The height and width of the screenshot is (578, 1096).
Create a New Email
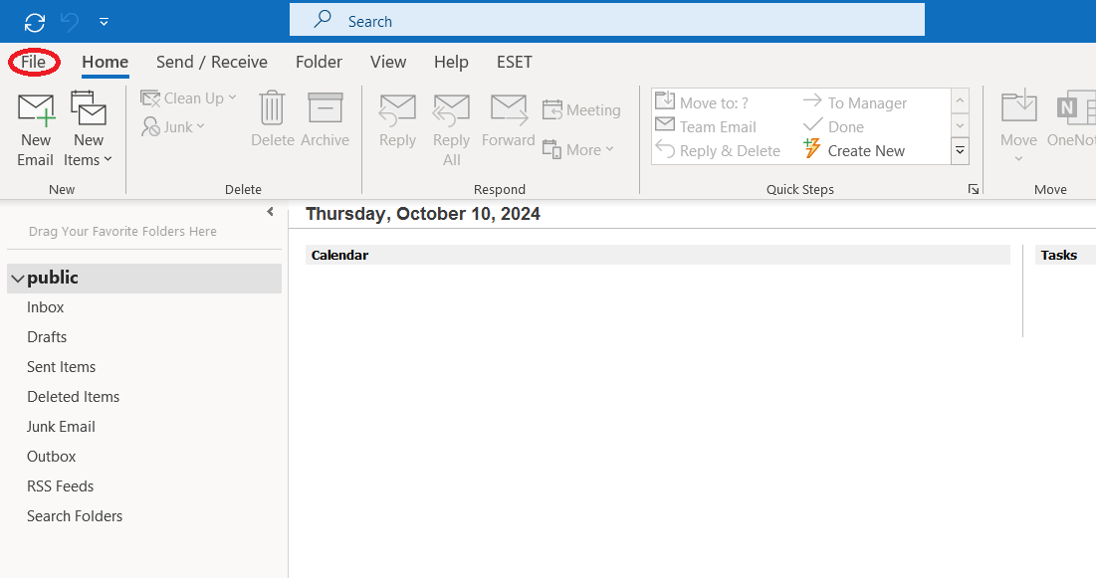36,130
